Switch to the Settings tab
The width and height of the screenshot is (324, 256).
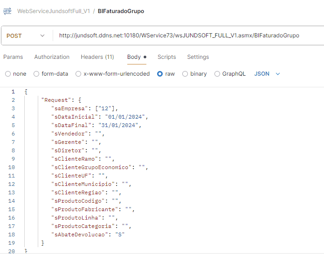tap(198, 57)
